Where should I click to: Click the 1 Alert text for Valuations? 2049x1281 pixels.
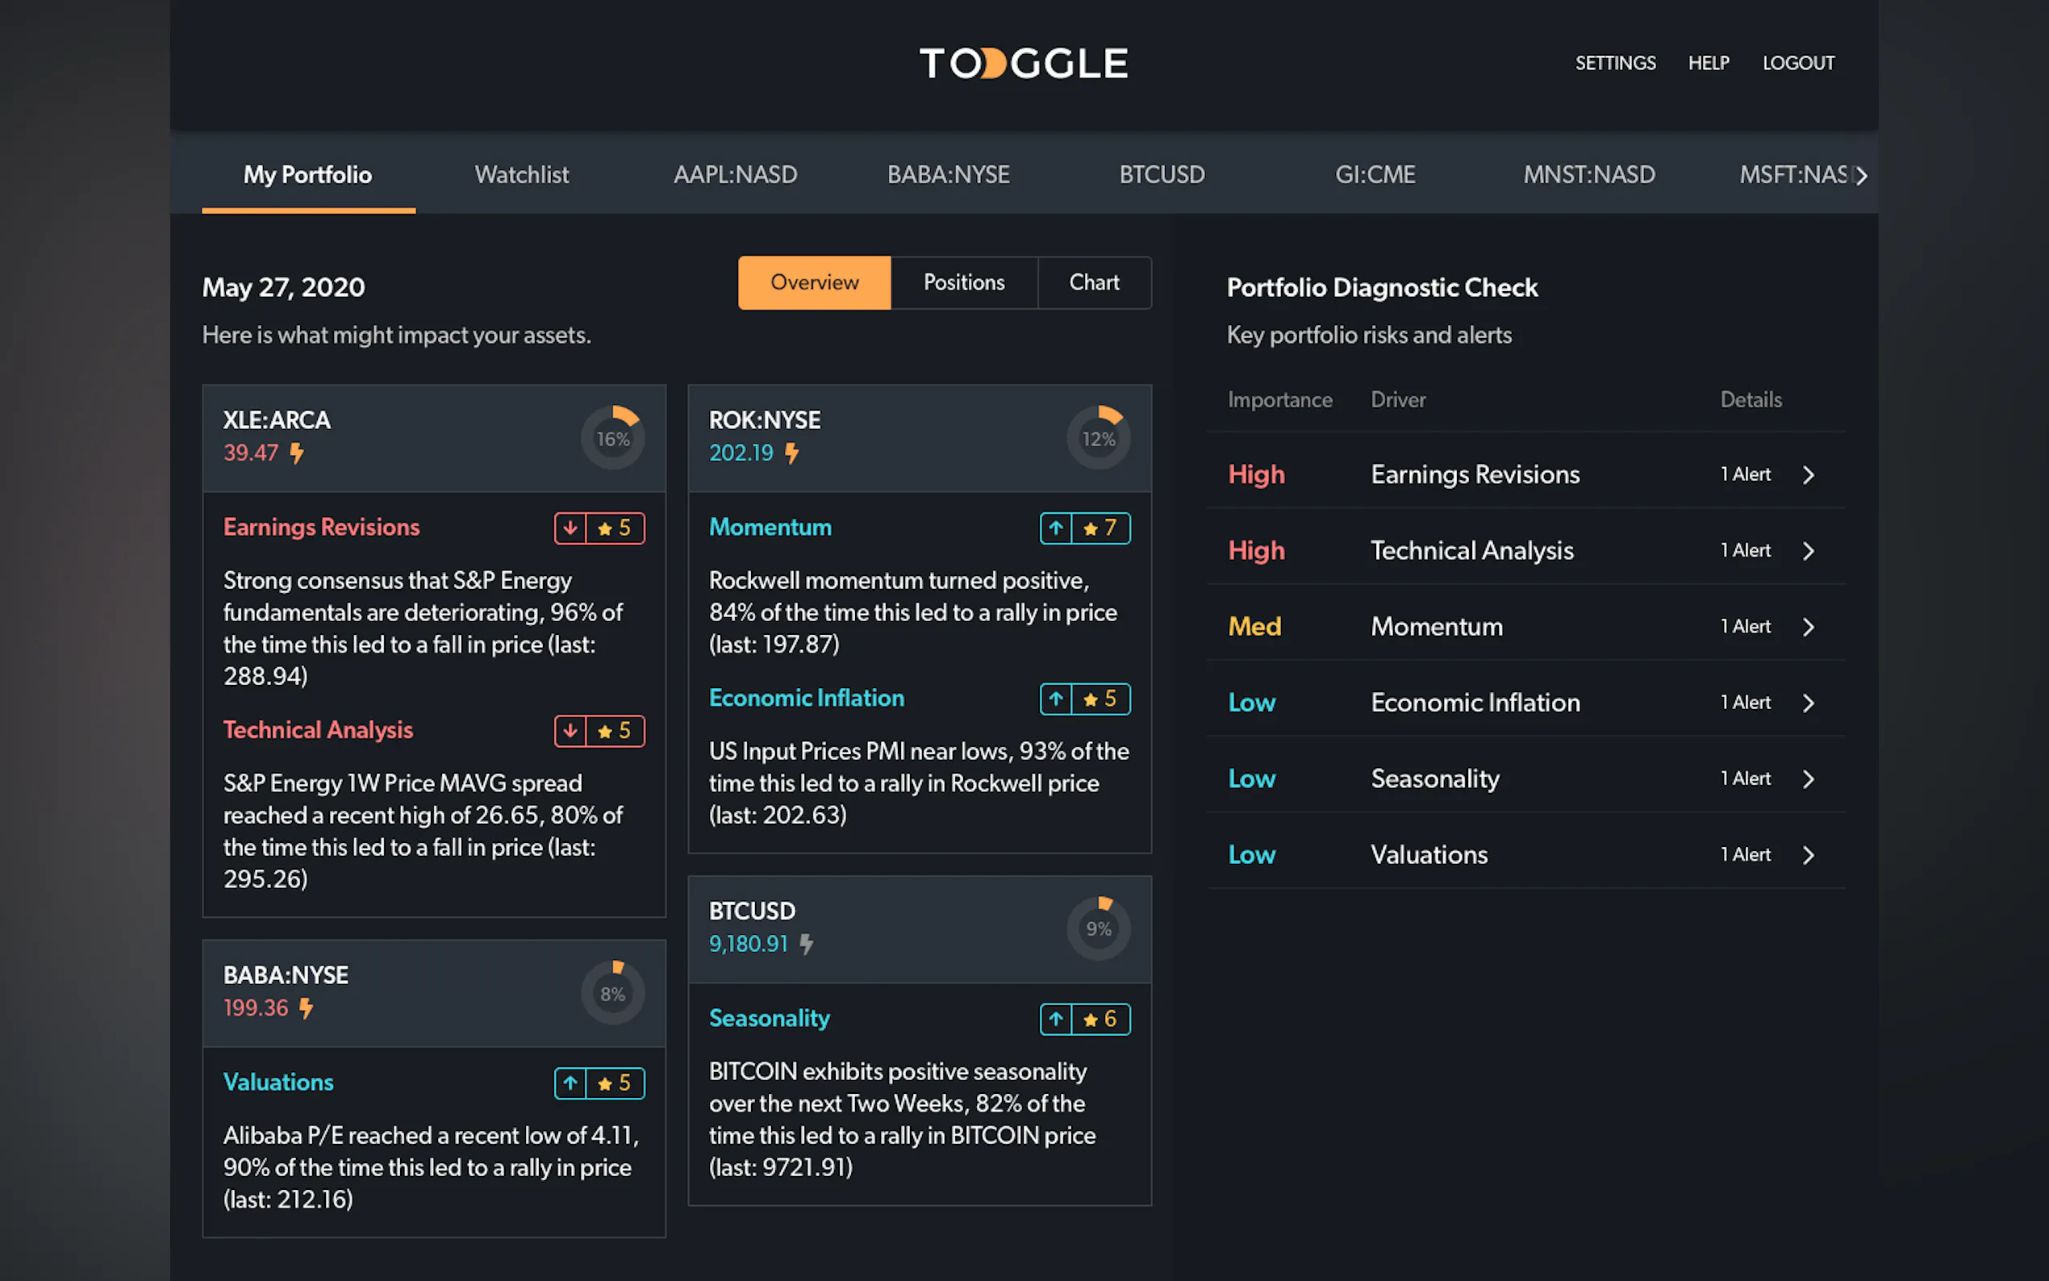pos(1746,855)
